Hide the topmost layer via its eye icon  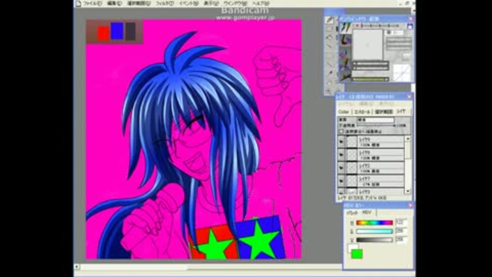pos(341,142)
